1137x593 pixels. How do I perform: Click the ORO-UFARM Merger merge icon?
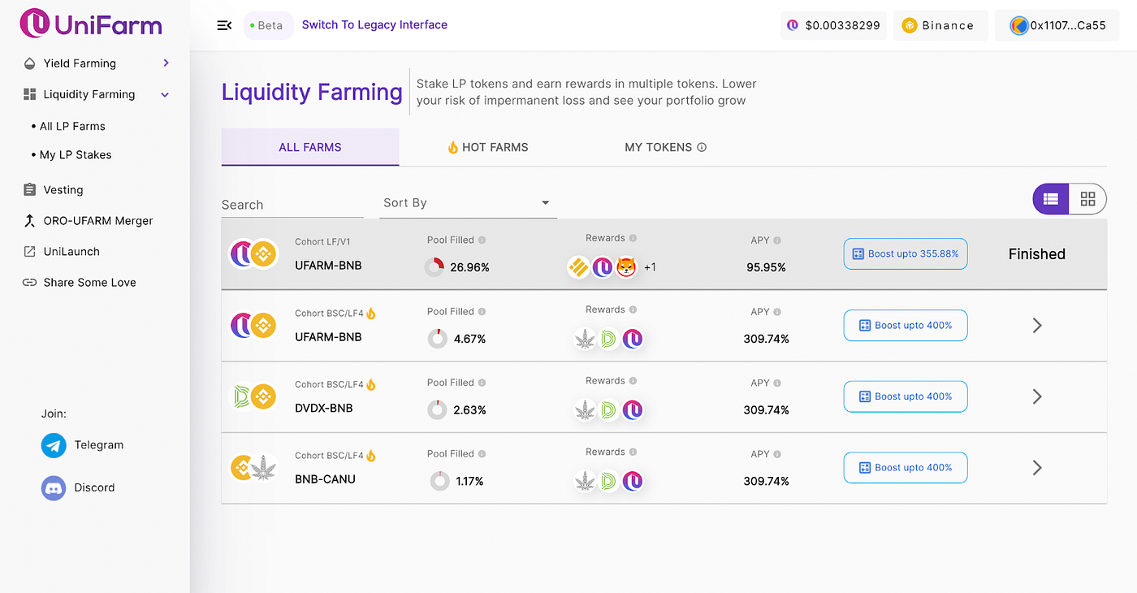point(30,220)
